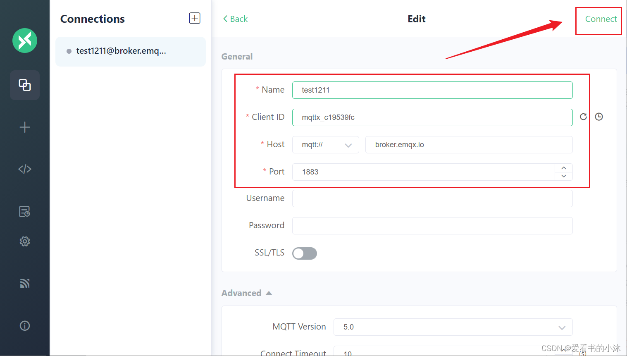627x356 pixels.
Task: Open the mqtt:// protocol dropdown
Action: [x=326, y=145]
